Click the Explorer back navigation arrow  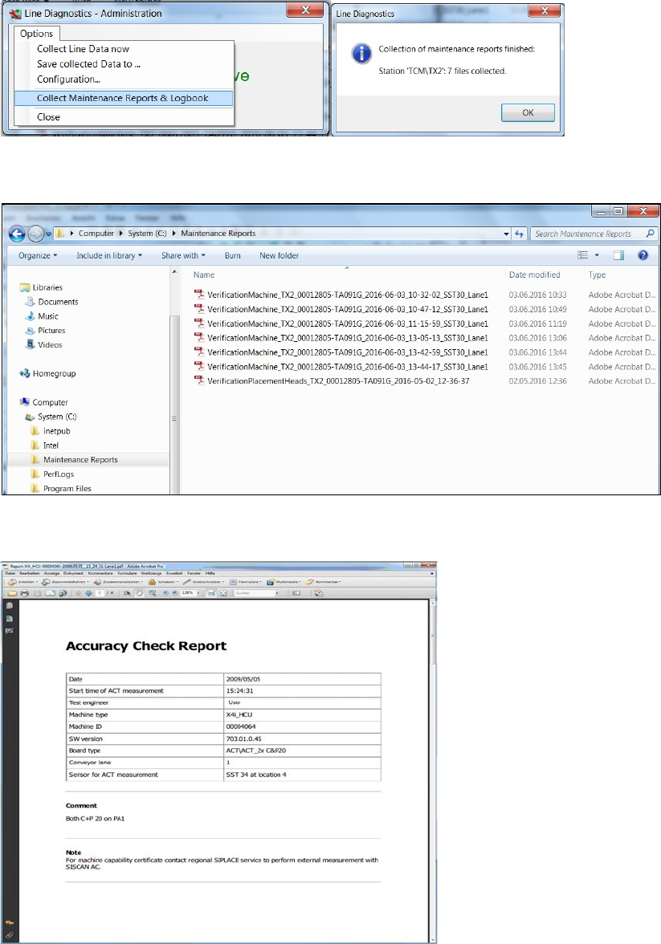(17, 234)
